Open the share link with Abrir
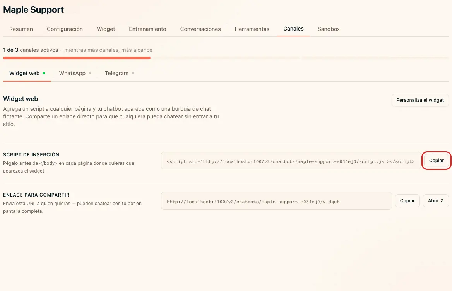Viewport: 452px width, 291px height. point(436,201)
